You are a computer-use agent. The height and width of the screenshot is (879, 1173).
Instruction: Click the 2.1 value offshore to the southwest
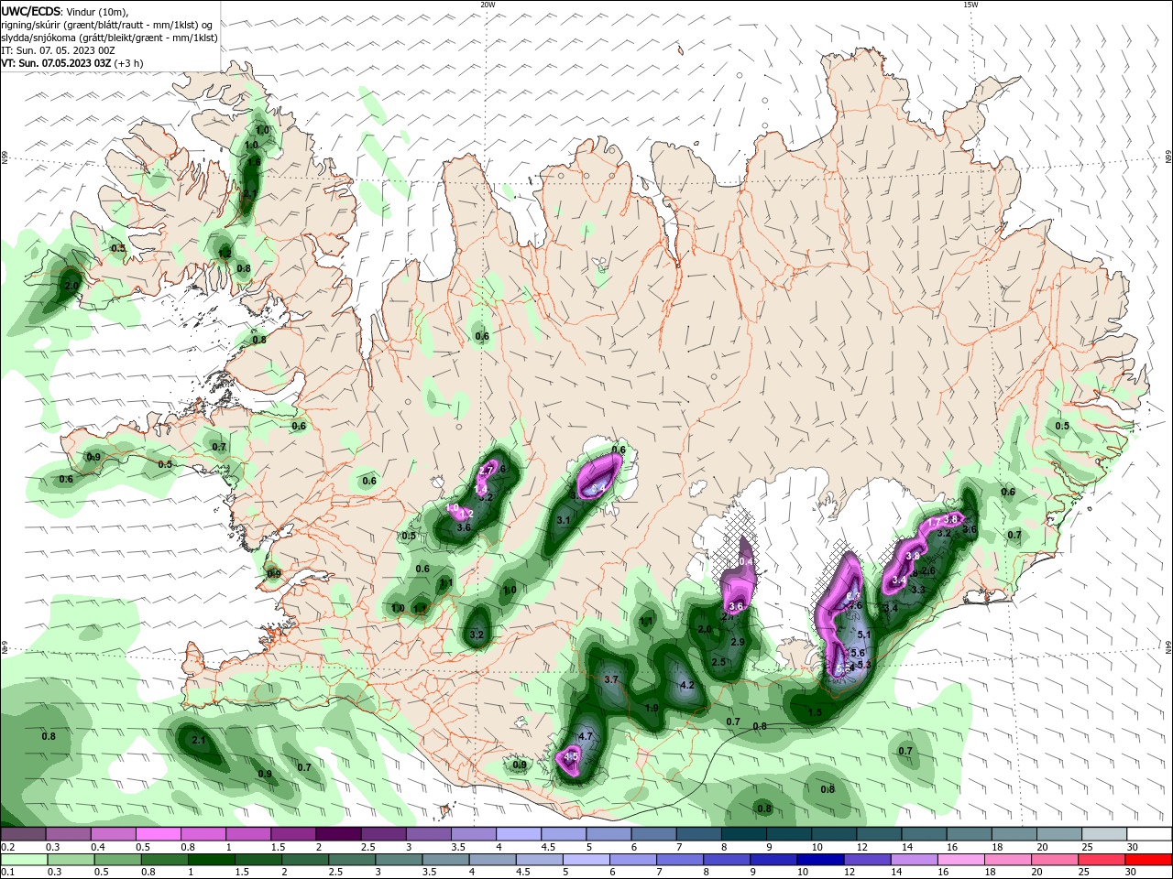point(199,740)
